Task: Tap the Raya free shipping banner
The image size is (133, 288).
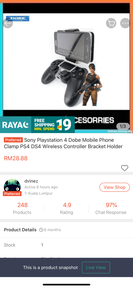Action: (x=37, y=125)
